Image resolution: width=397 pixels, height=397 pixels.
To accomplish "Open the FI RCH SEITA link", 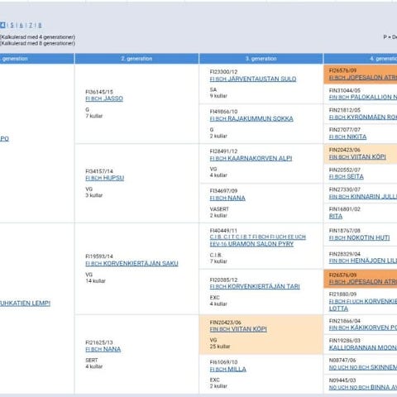I will pyautogui.click(x=347, y=176).
